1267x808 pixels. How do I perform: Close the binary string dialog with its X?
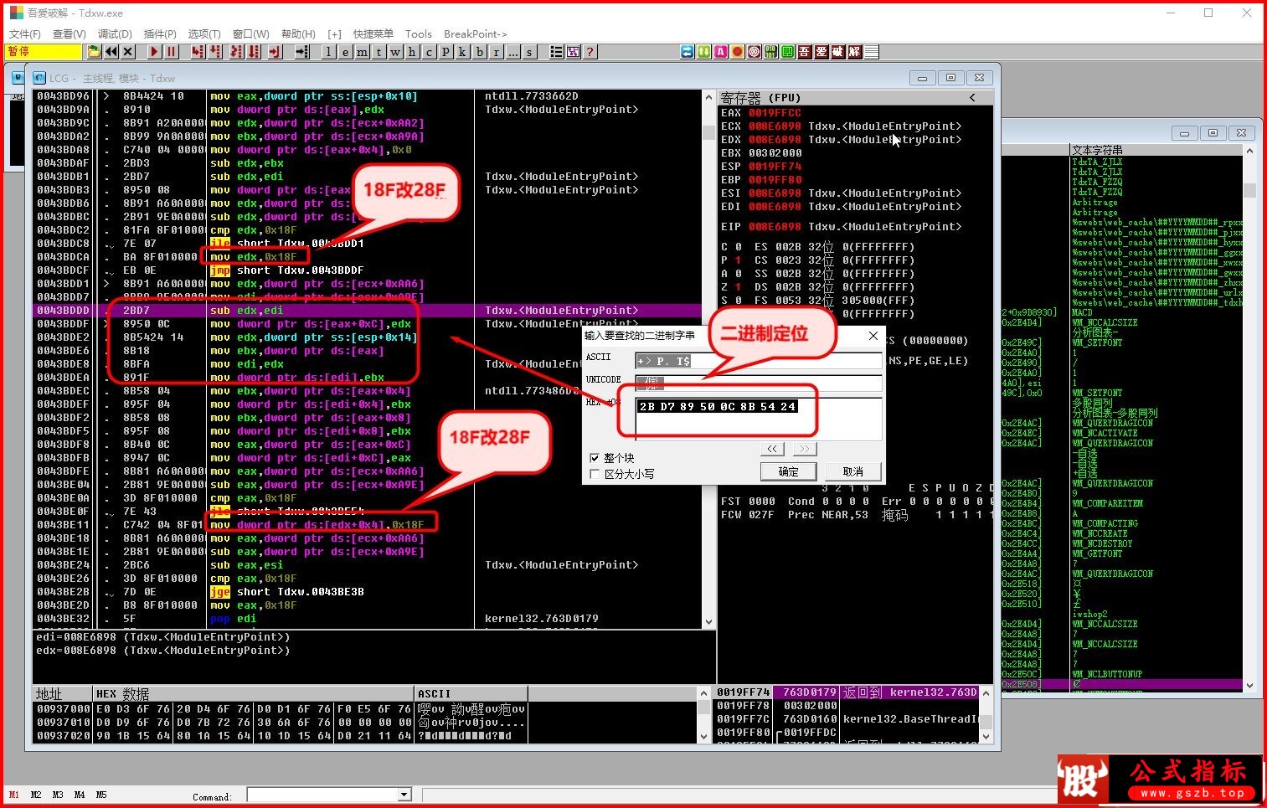[873, 336]
